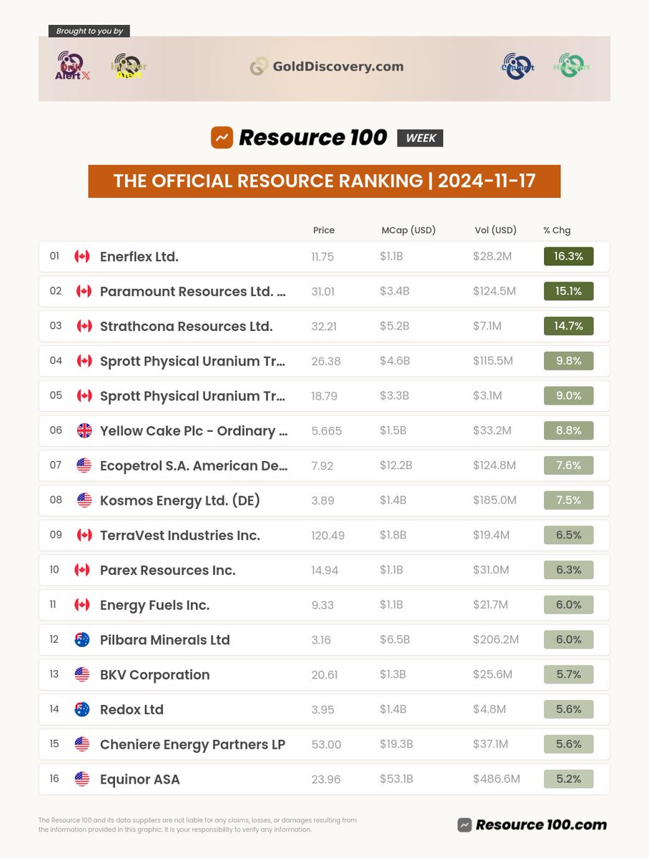Click the flag next to Strathcona Resources
This screenshot has height=858, width=649.
pos(84,326)
